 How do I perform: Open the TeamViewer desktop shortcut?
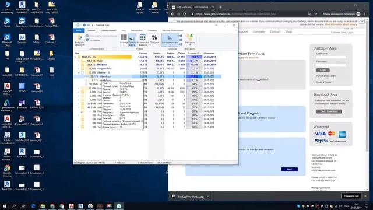22,23
